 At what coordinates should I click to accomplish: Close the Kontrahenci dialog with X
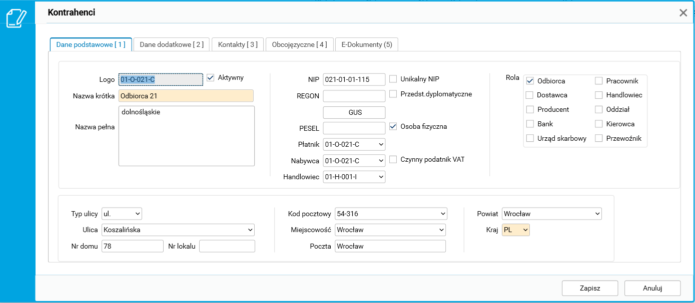(683, 13)
